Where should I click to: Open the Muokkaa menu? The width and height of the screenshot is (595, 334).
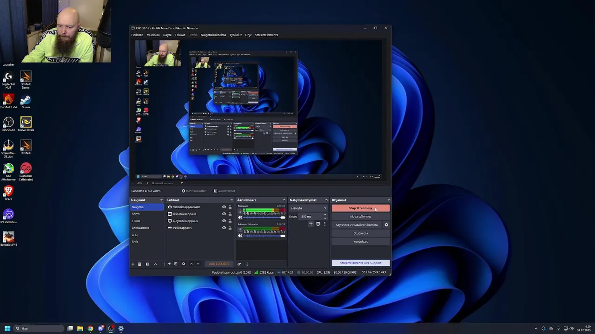(153, 35)
